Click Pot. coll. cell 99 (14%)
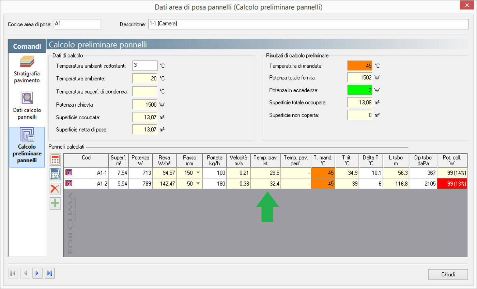This screenshot has height=289, width=477. click(x=452, y=173)
